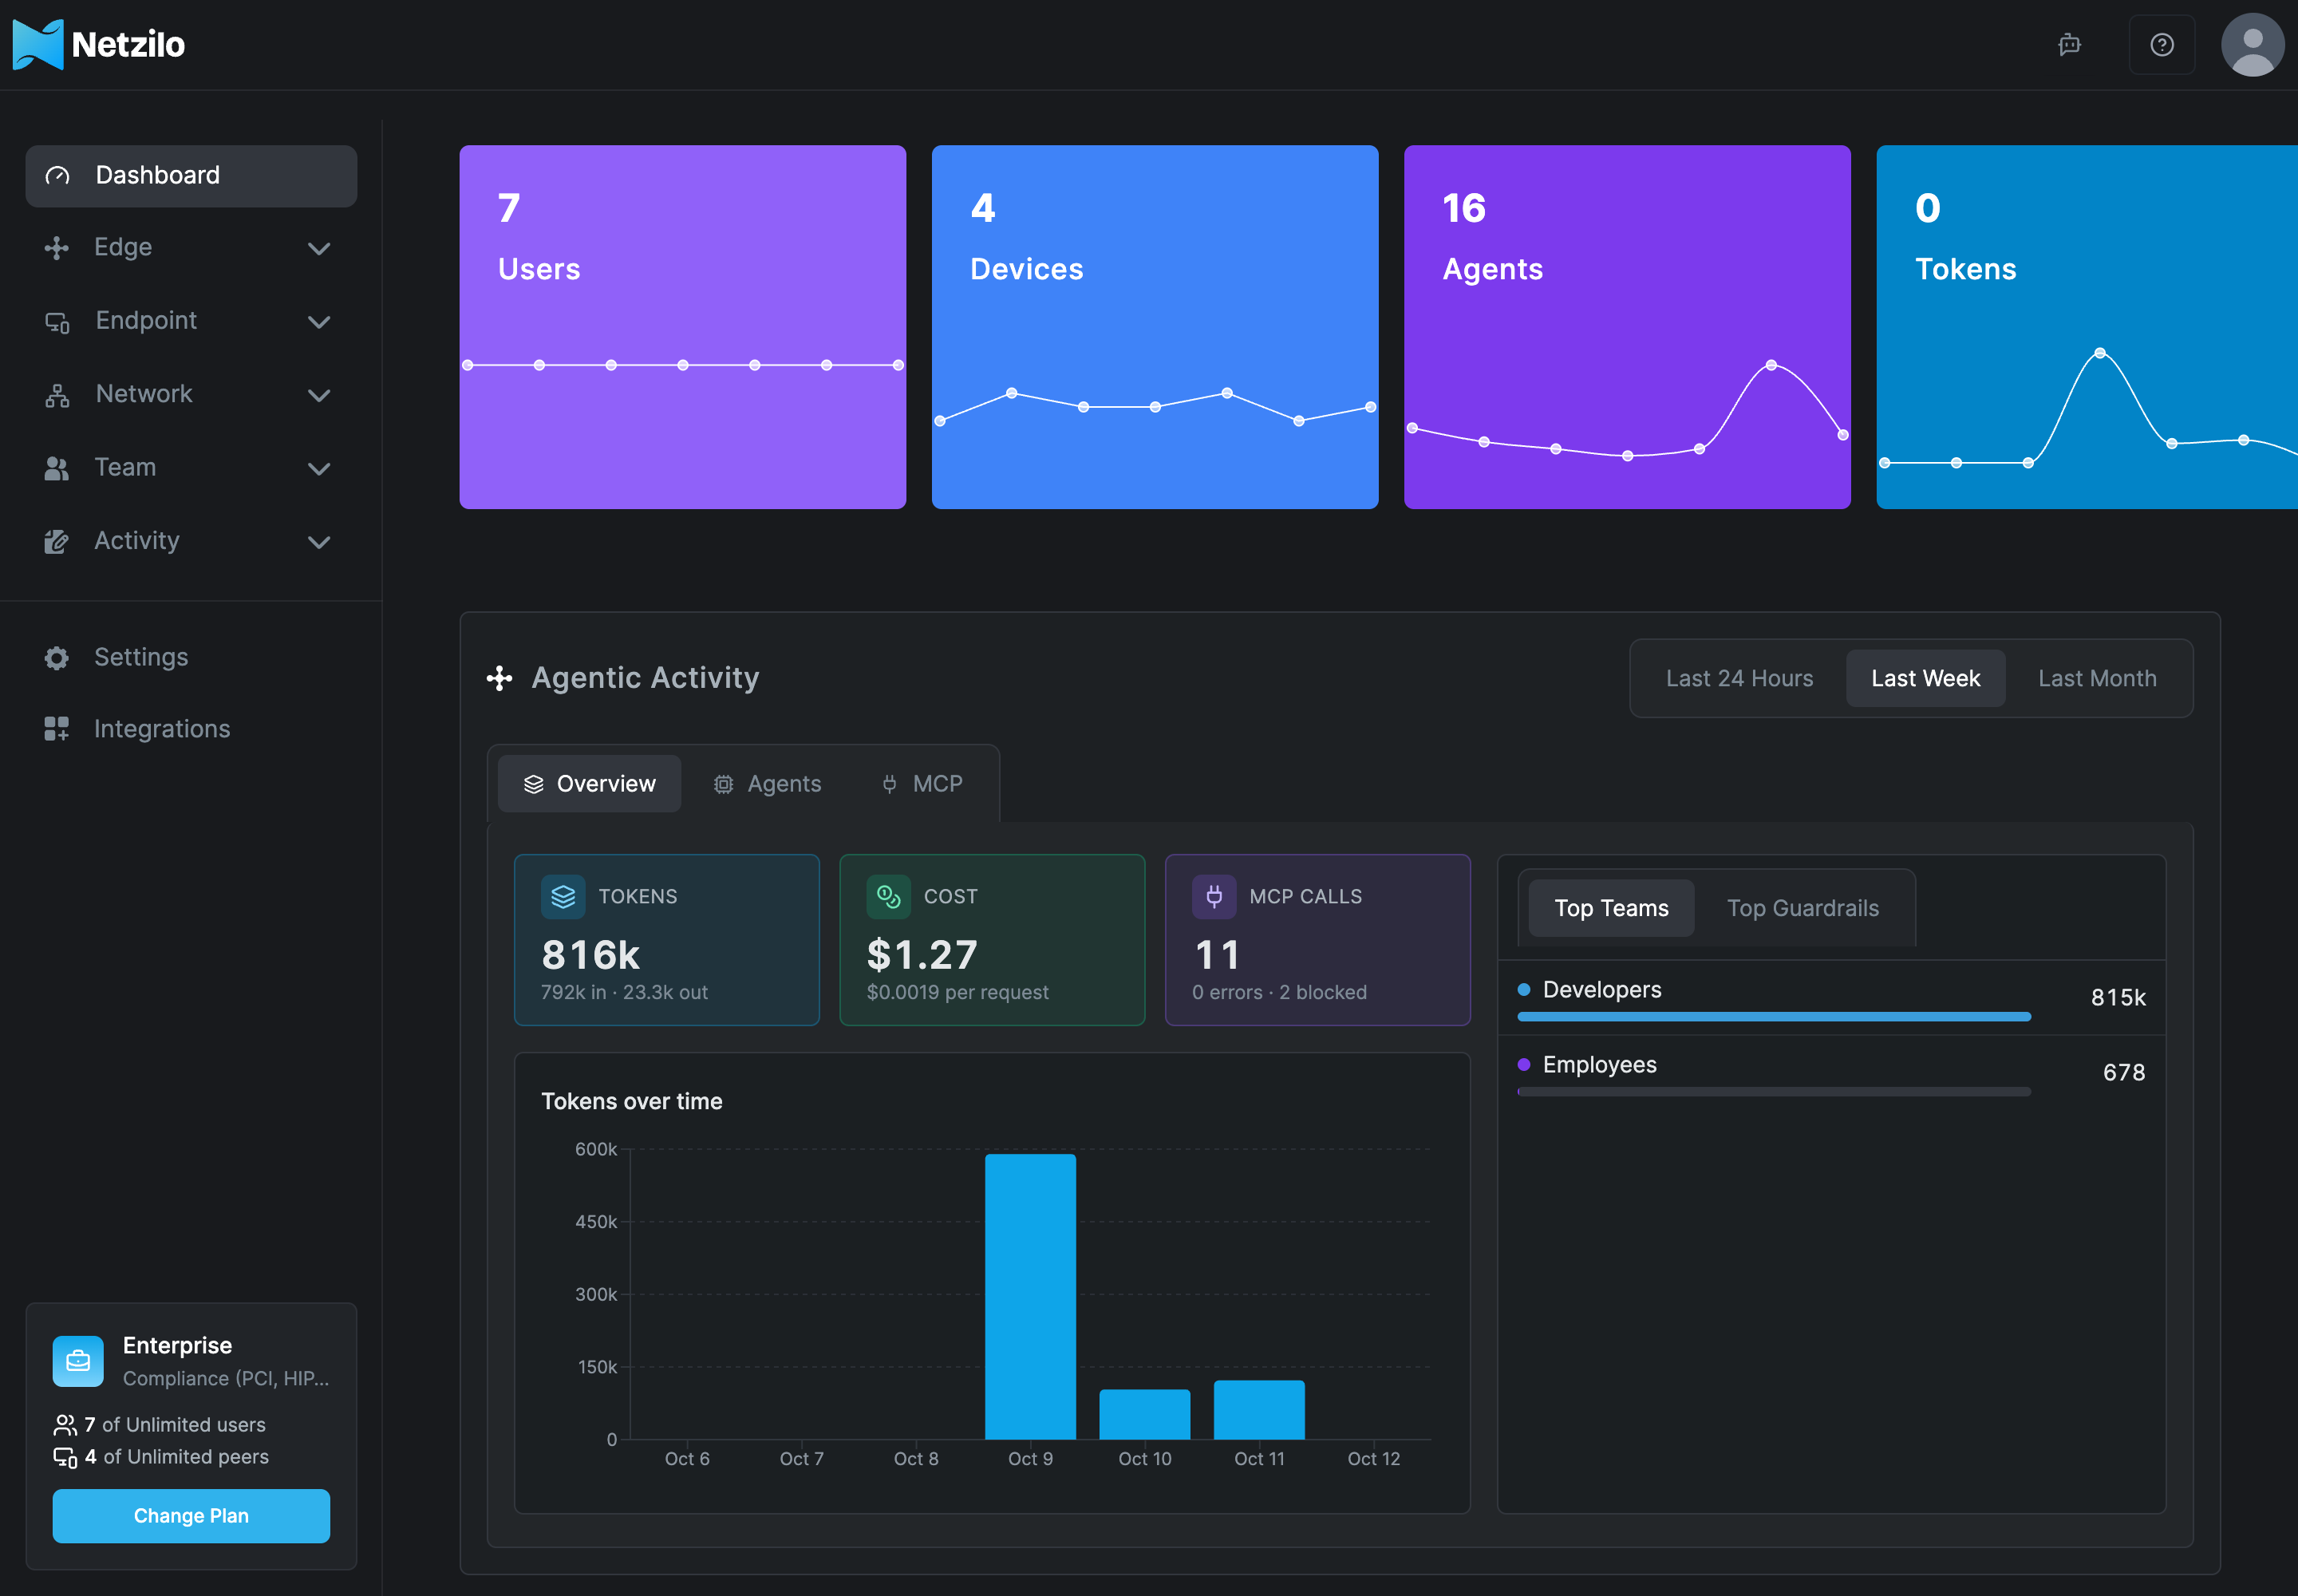
Task: Open Settings from the sidebar
Action: coord(141,657)
